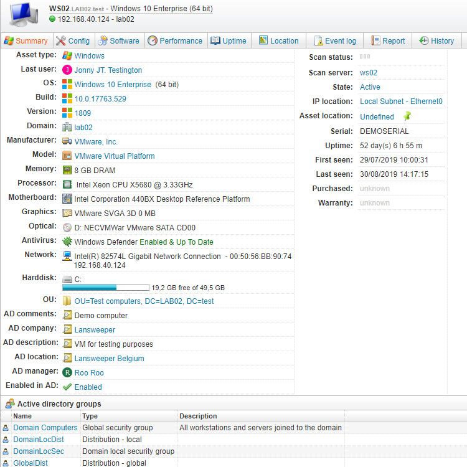Open the DomainLocDist group
The height and width of the screenshot is (467, 467).
tap(39, 440)
